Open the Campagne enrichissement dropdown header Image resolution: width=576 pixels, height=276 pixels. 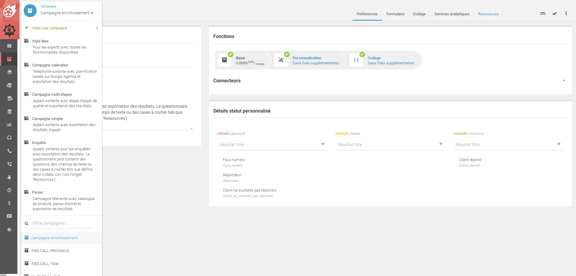(67, 13)
